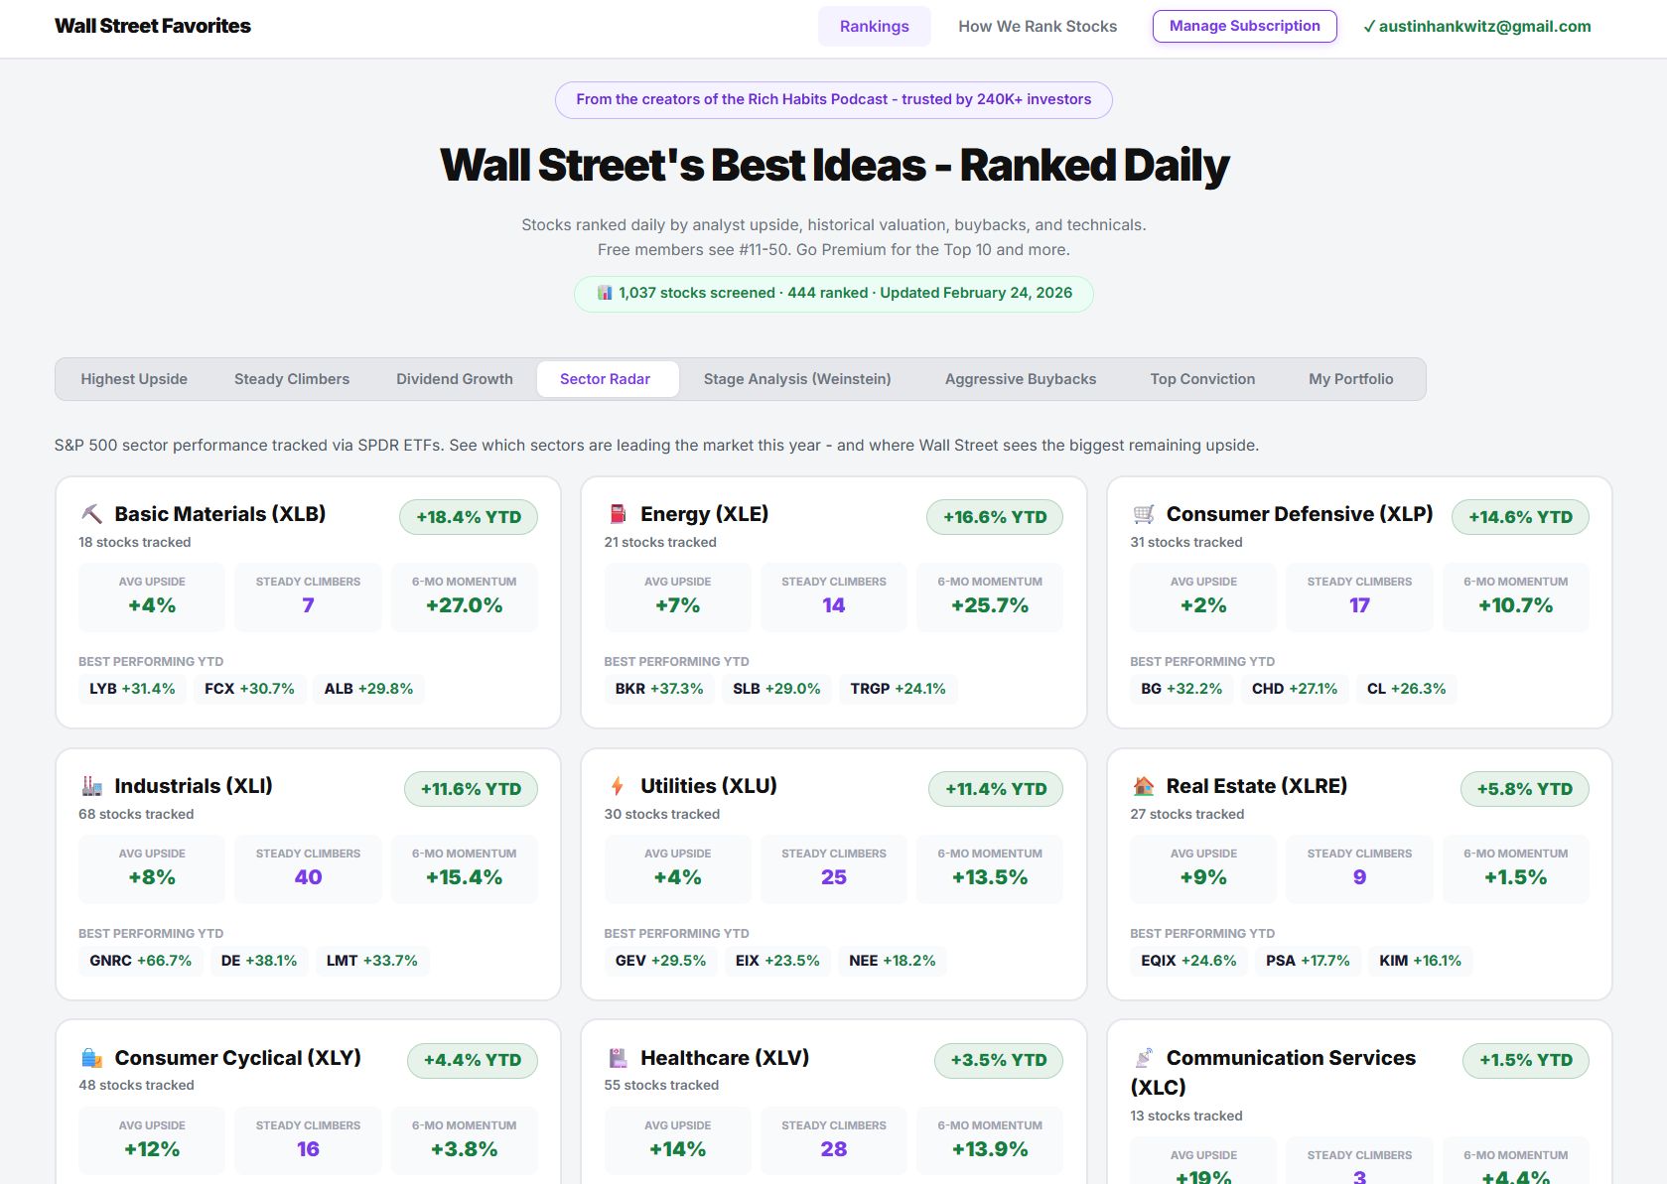
Task: Click the Healthcare hospital icon
Action: 618,1058
